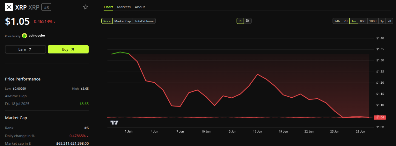Open the Markets tab

tap(124, 7)
